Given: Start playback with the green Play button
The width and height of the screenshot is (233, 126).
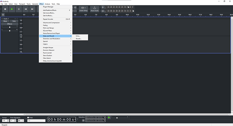Looking at the screenshot, I should (x=12, y=9).
